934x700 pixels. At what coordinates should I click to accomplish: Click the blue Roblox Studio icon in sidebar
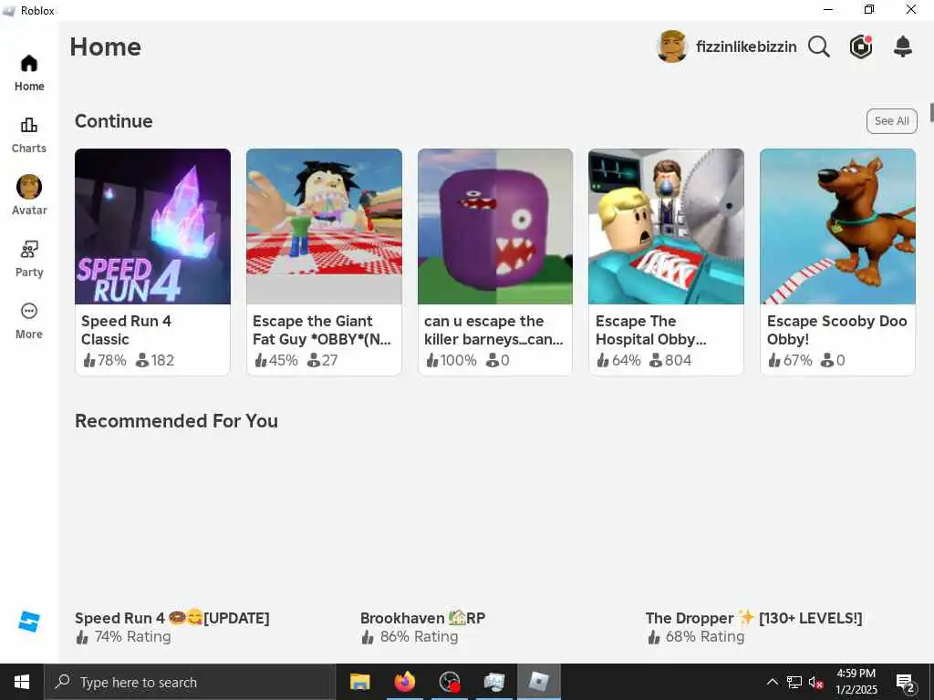pos(29,622)
